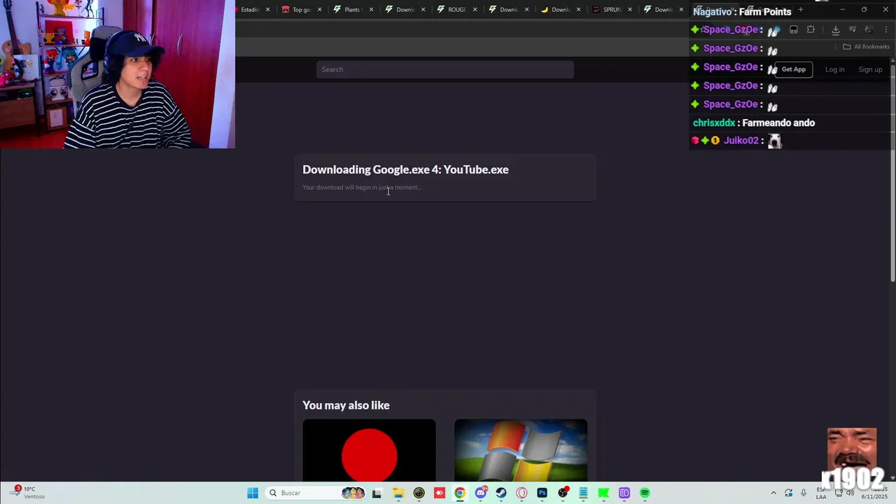Open the All Bookmarks folder
The height and width of the screenshot is (504, 896).
[x=866, y=47]
